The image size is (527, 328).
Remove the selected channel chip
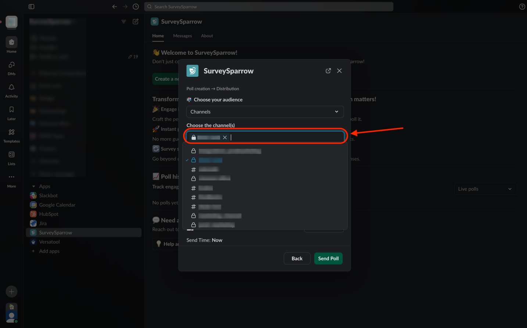click(225, 137)
